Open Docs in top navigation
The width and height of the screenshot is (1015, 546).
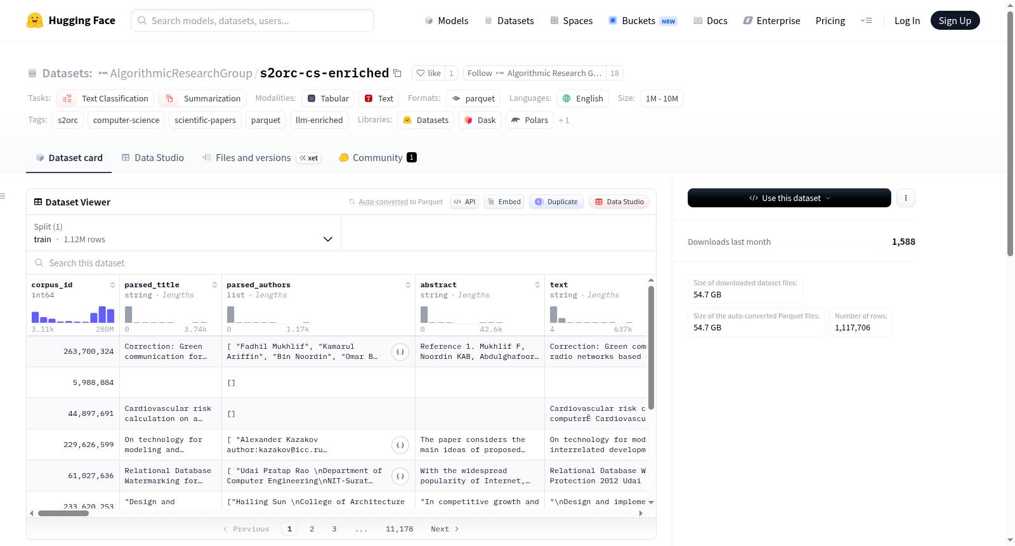click(x=710, y=20)
